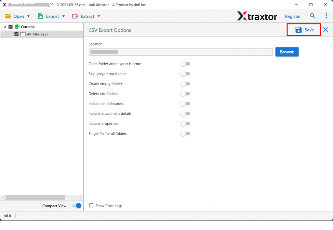Click the sidebar horizontal scrollbar
333x230 pixels.
point(36,198)
